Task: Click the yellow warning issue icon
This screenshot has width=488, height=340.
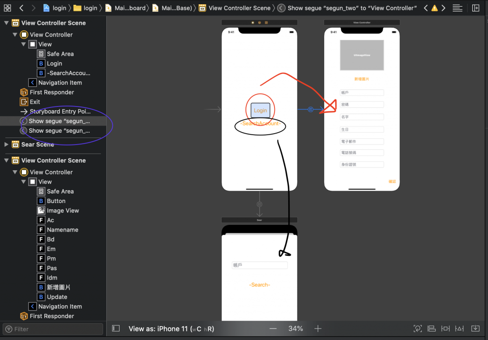Action: click(435, 8)
